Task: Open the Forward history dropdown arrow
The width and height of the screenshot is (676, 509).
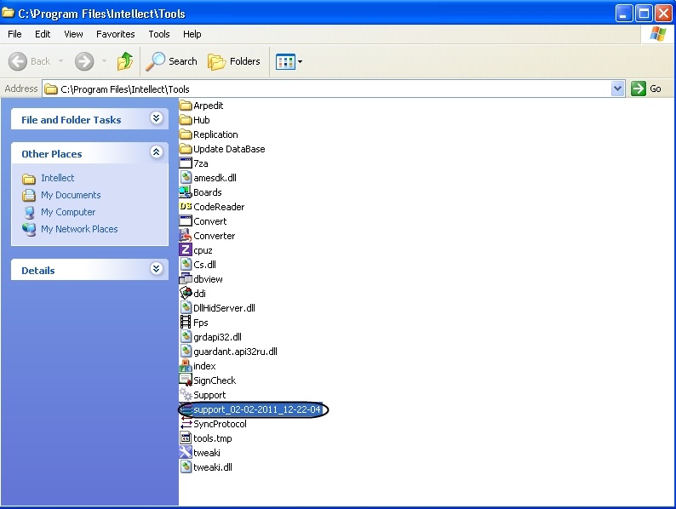Action: [x=104, y=61]
